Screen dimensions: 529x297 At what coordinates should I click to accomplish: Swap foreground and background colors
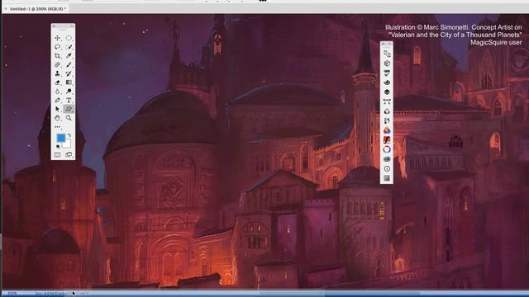click(x=69, y=135)
